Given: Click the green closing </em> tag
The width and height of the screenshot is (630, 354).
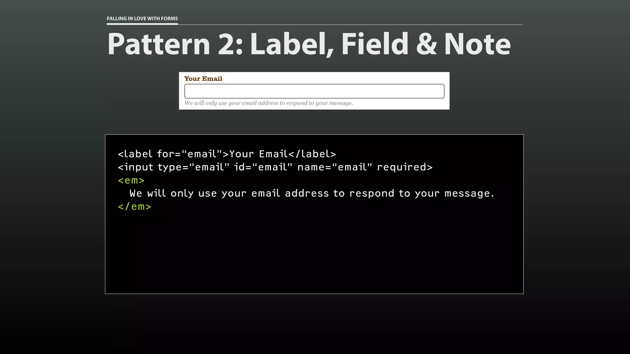Looking at the screenshot, I should point(134,206).
